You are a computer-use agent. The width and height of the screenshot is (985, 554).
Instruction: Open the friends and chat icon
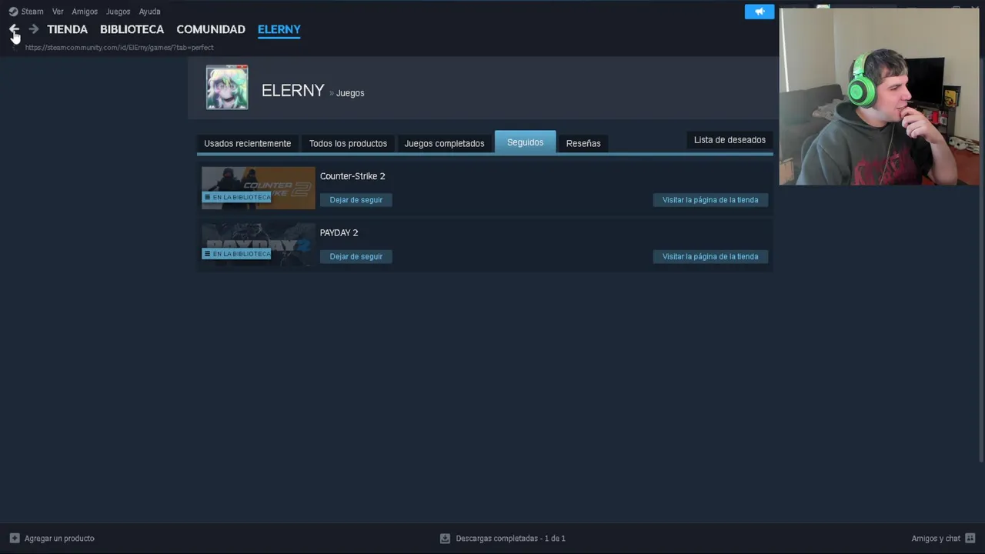click(970, 538)
